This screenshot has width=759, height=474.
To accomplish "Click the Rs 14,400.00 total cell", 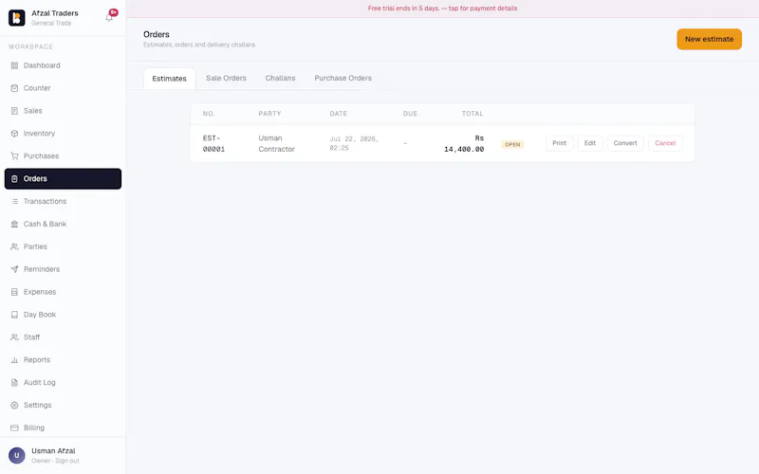I will (x=464, y=144).
